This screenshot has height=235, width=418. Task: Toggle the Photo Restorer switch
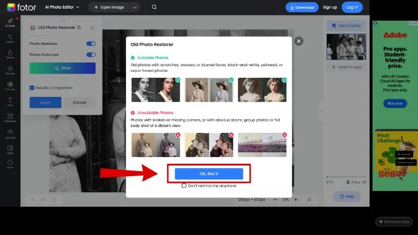(91, 44)
